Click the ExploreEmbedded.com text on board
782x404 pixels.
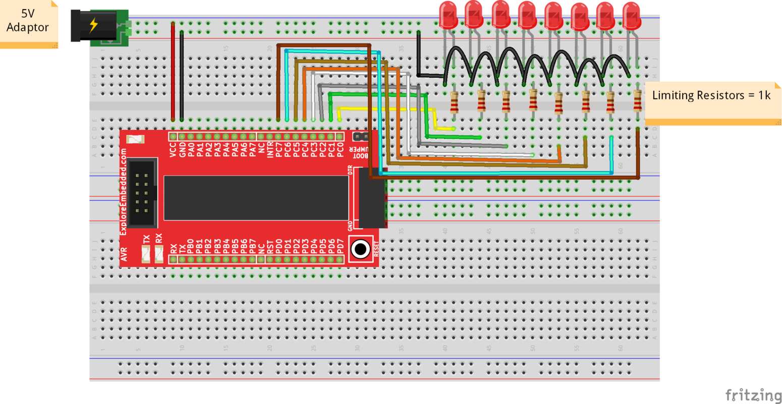coord(124,191)
